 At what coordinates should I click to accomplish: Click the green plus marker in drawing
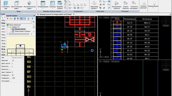point(62,50)
